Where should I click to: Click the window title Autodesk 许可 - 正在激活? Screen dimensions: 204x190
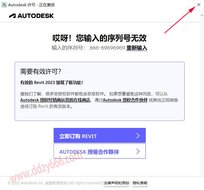[31, 5]
